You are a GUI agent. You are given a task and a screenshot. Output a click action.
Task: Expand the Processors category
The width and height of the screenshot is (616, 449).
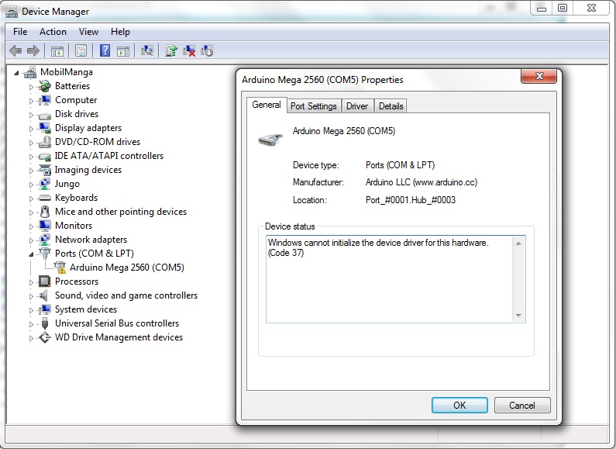(32, 282)
